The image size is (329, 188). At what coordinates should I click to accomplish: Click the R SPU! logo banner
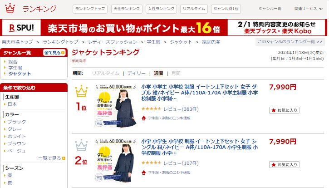[x=21, y=28]
